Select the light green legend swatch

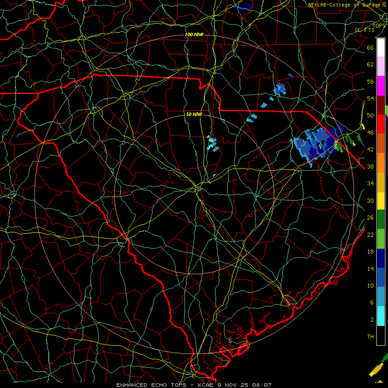[x=381, y=239]
